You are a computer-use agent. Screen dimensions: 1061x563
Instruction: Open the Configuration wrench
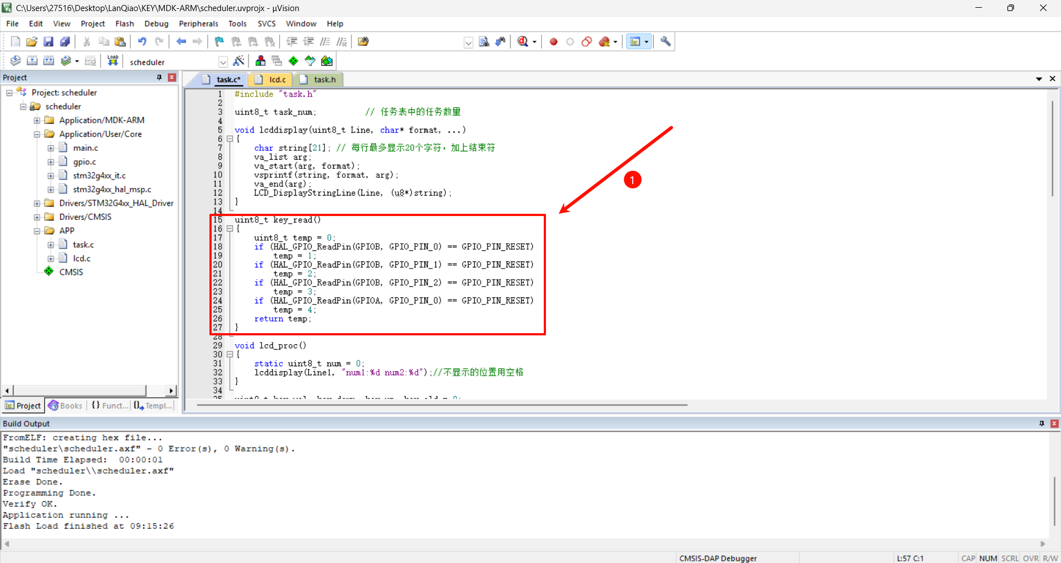665,41
